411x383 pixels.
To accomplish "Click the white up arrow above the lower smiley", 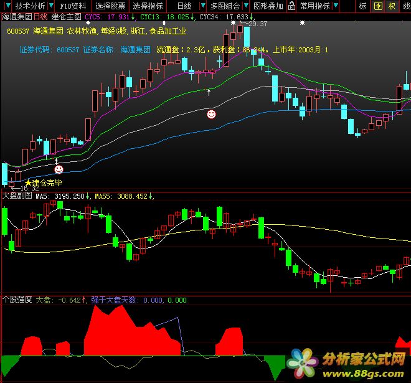I will (x=56, y=161).
